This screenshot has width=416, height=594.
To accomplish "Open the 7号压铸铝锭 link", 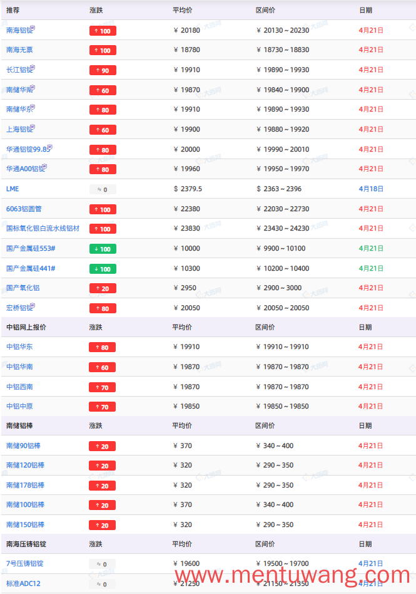I will (24, 563).
